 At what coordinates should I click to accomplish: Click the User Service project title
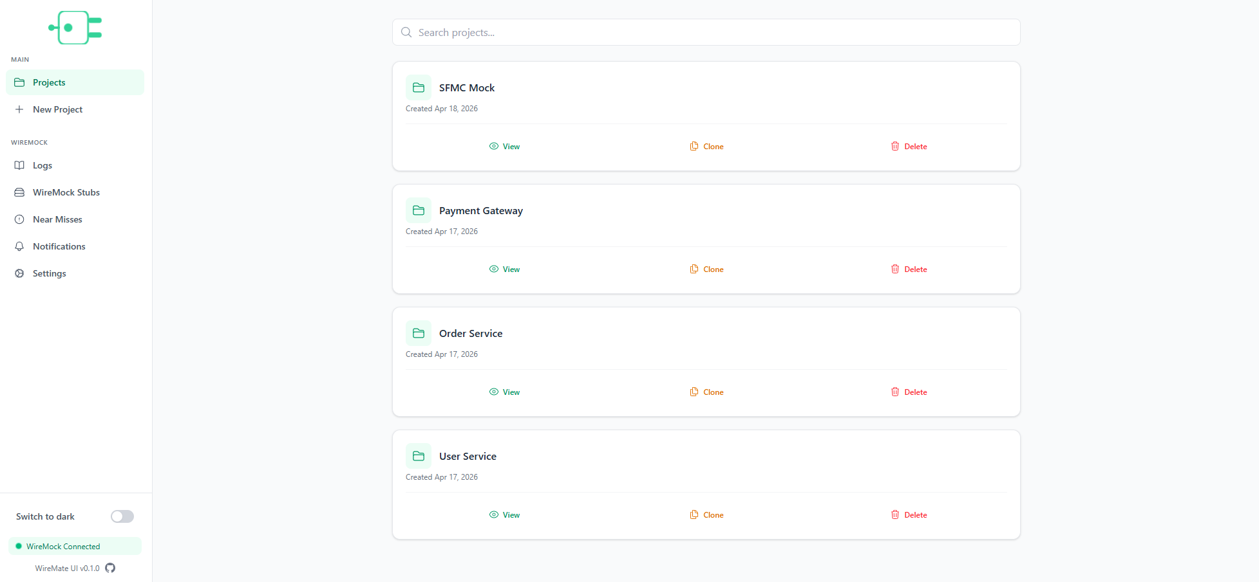[x=468, y=457]
